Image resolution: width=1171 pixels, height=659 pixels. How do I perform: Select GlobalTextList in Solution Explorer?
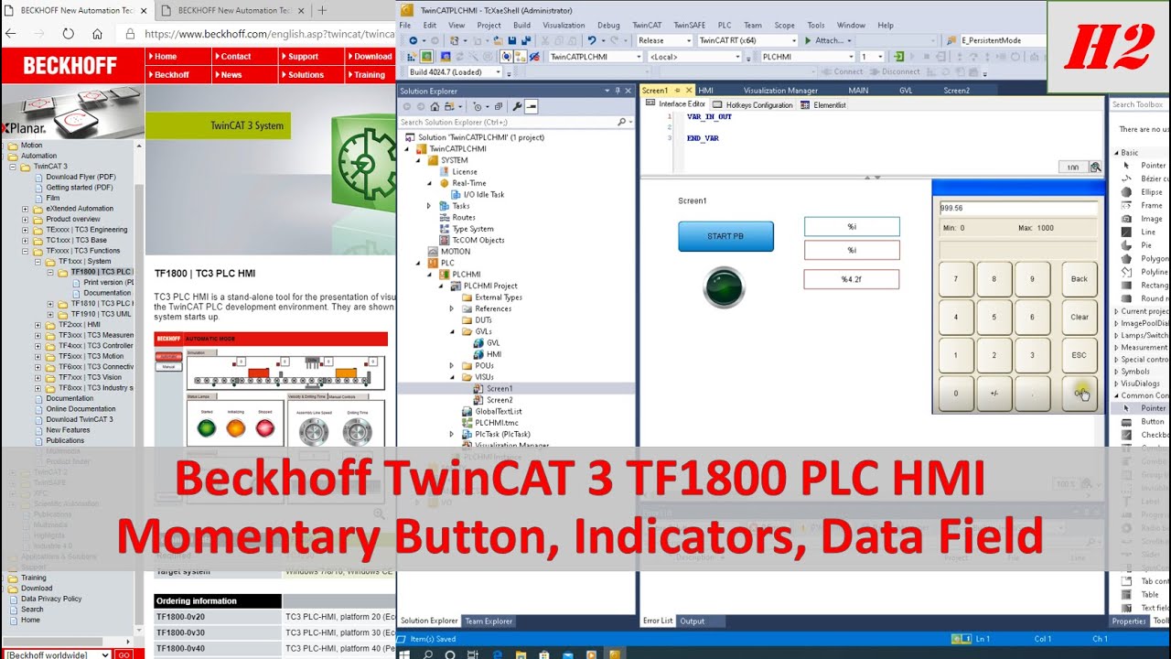[x=491, y=412]
